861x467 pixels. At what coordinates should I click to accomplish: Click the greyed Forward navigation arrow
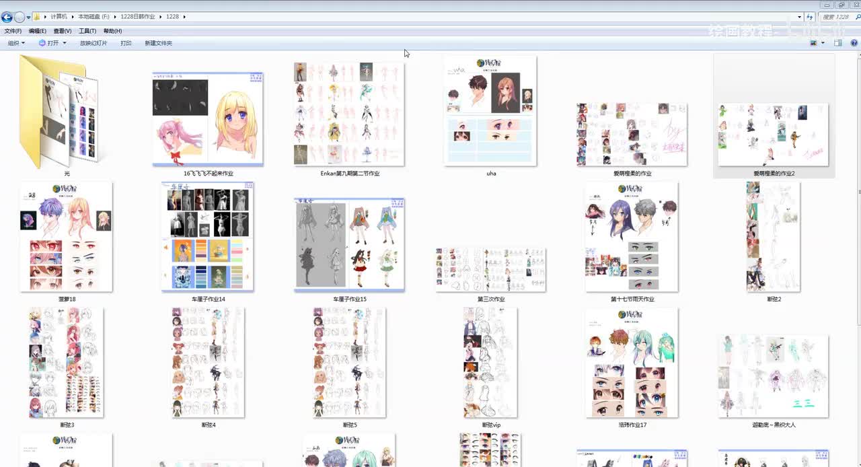coord(20,17)
